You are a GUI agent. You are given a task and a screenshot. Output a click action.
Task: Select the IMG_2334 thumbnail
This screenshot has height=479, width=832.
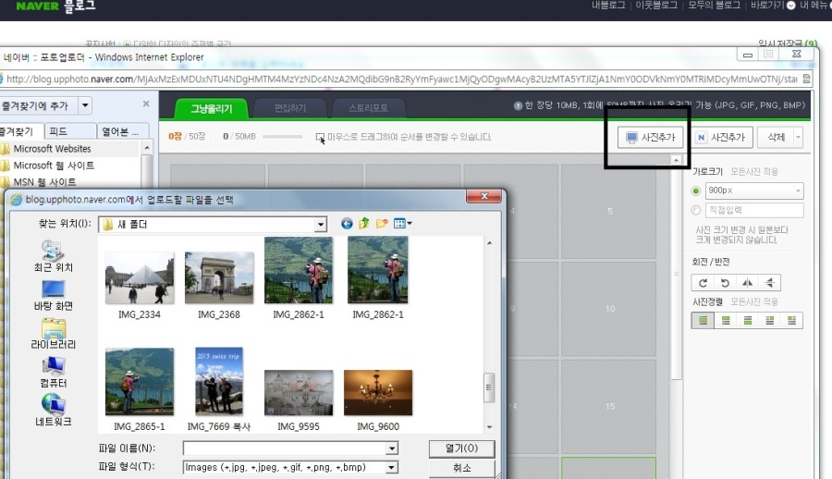[140, 277]
